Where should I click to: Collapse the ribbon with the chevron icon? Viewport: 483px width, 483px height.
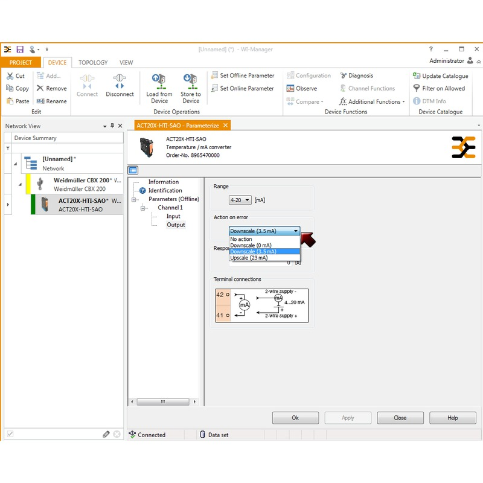click(479, 62)
